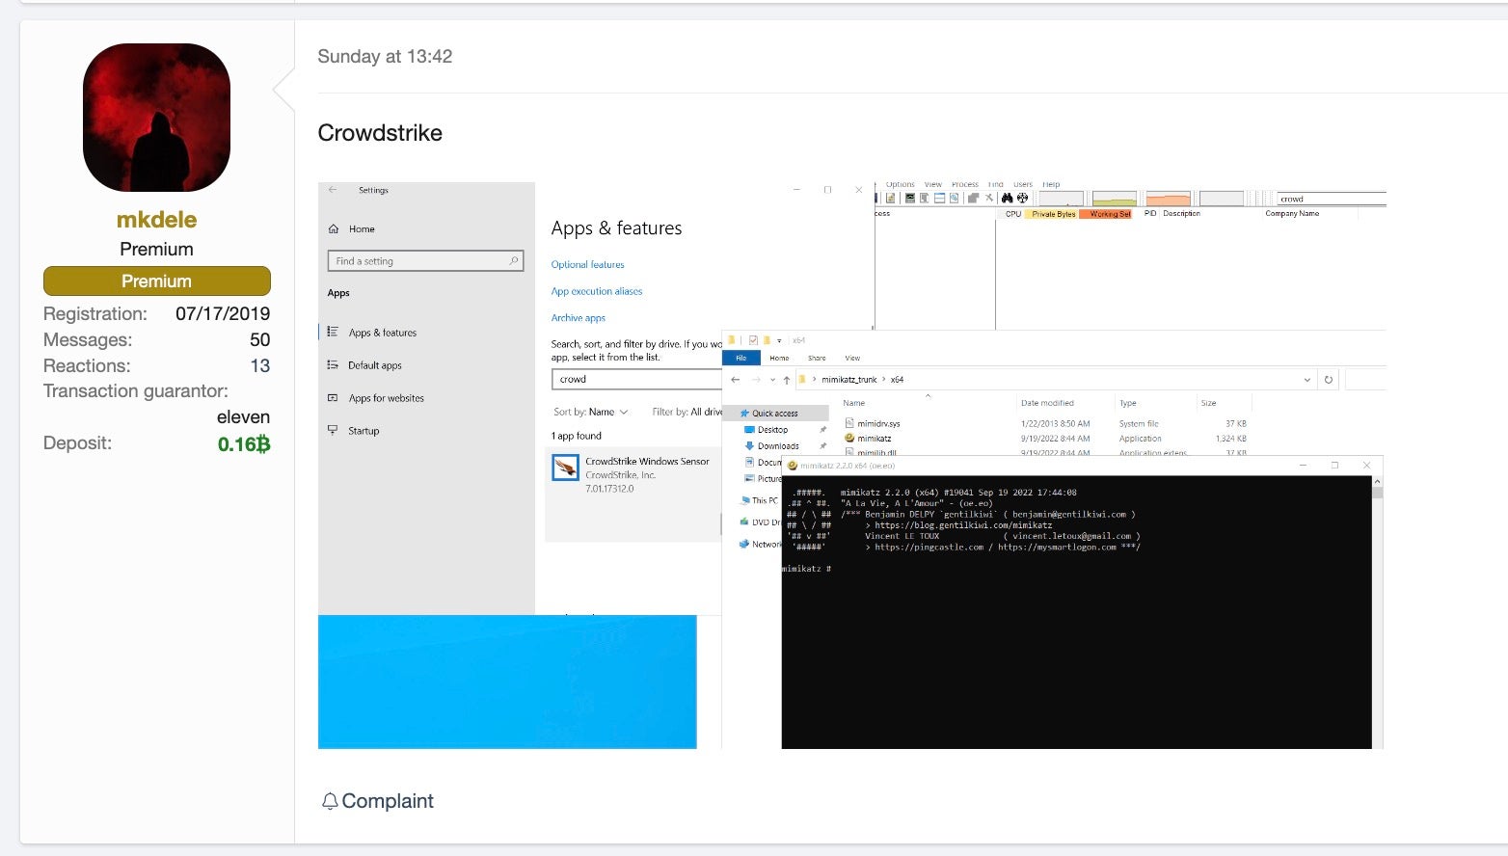Click mkdele's red hooded avatar
The width and height of the screenshot is (1508, 856).
tap(156, 118)
